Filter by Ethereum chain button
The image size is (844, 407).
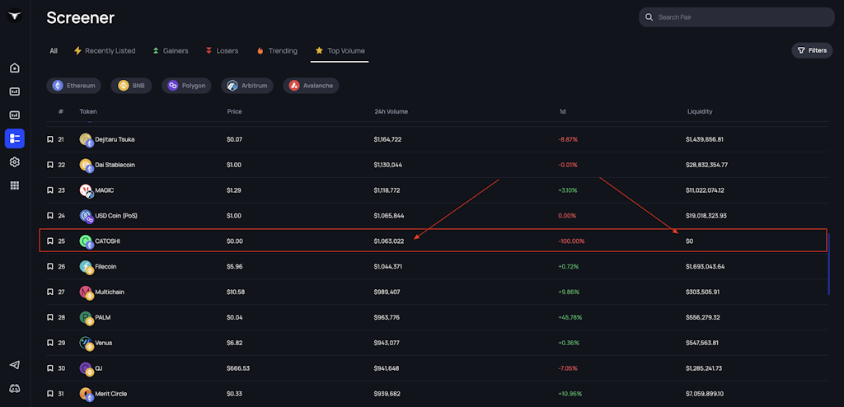(x=74, y=86)
